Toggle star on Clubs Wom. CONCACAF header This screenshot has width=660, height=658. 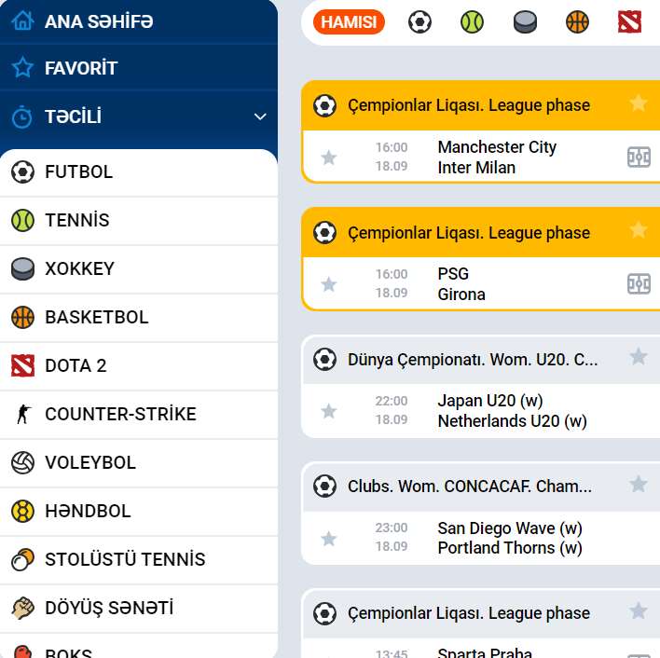(x=639, y=484)
